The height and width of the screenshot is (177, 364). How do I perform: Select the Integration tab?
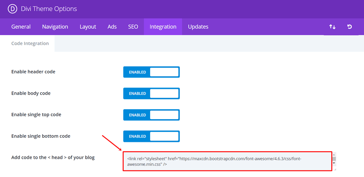point(163,27)
